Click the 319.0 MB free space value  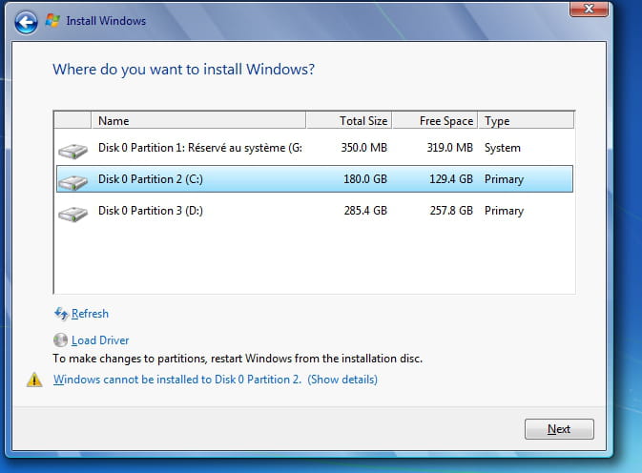click(x=449, y=148)
